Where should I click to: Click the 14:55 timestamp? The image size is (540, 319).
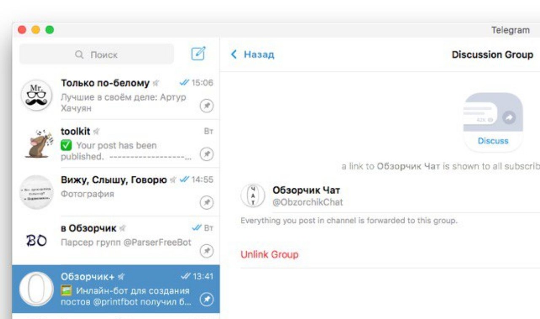[x=202, y=179]
